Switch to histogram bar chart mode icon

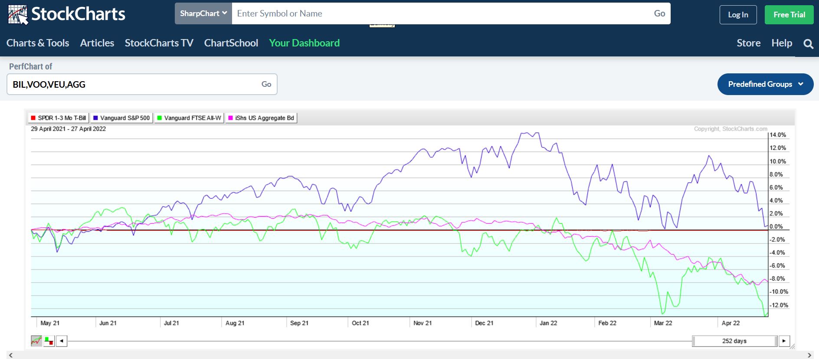click(49, 341)
